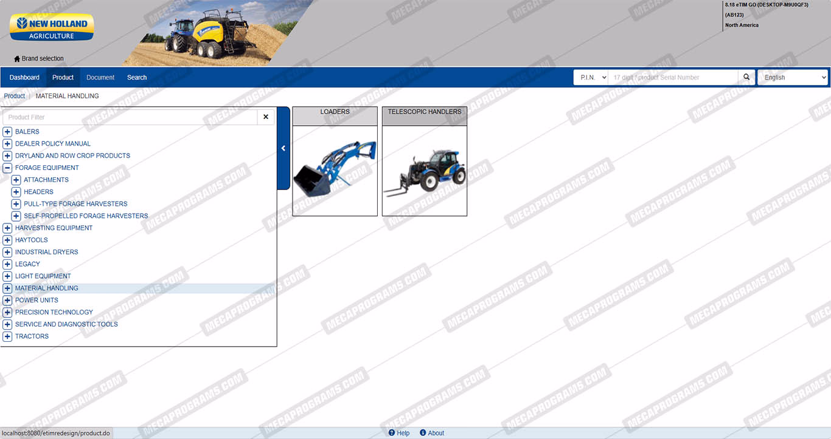
Task: Click the magnifier search icon button
Action: (x=746, y=77)
